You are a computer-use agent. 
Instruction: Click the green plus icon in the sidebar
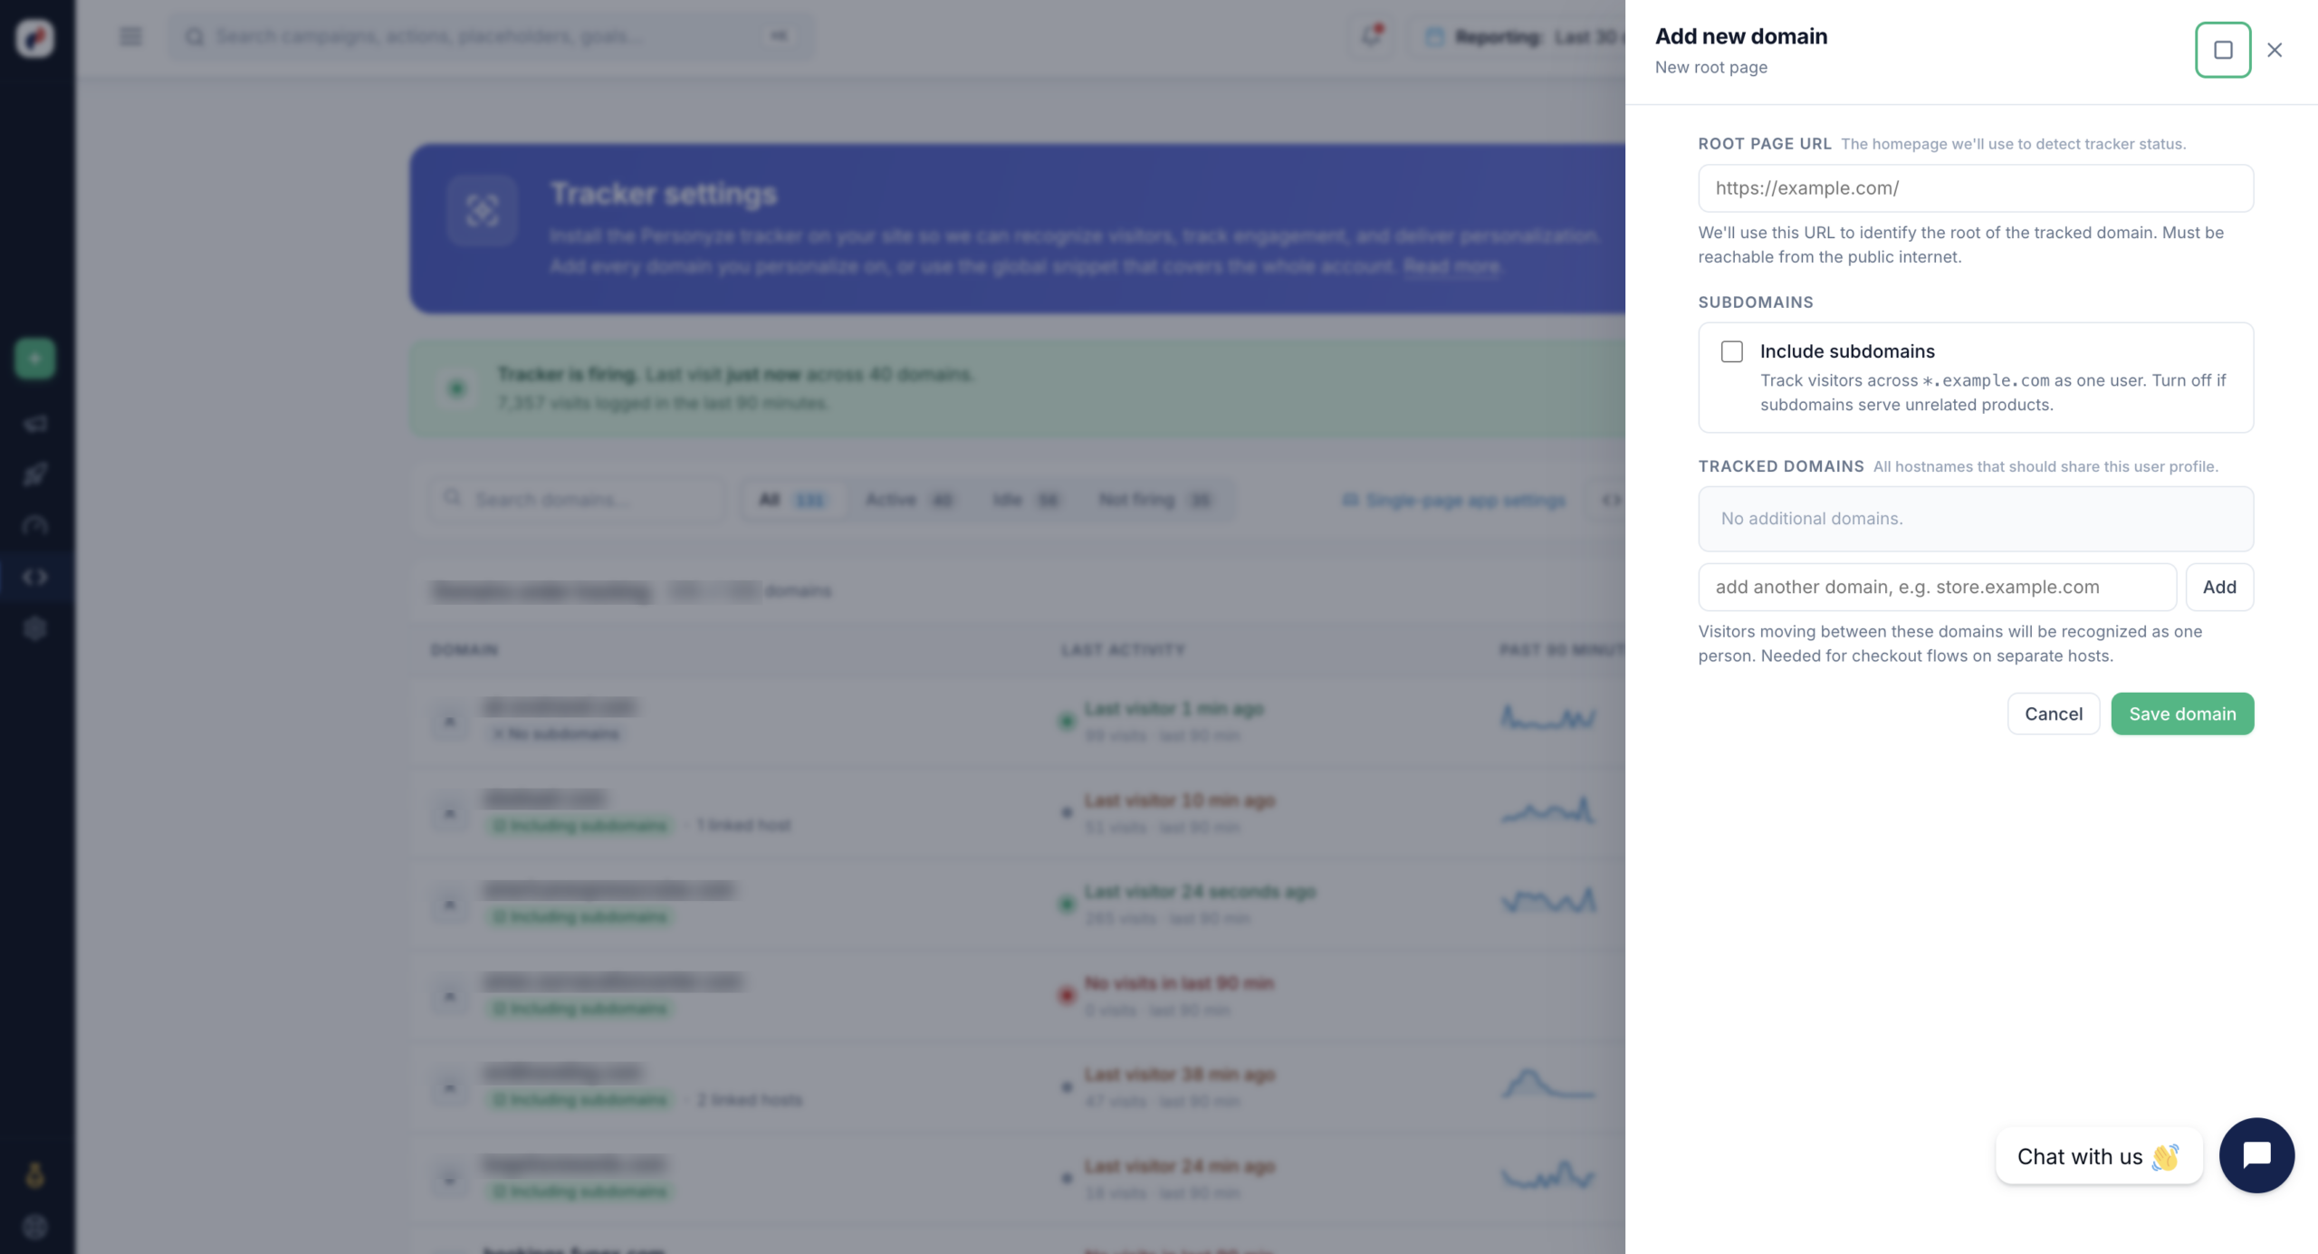[x=35, y=359]
